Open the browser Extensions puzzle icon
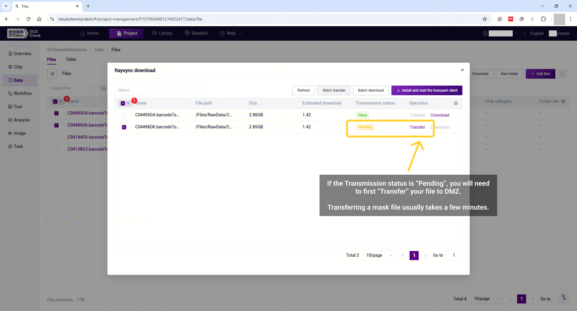 [x=543, y=19]
